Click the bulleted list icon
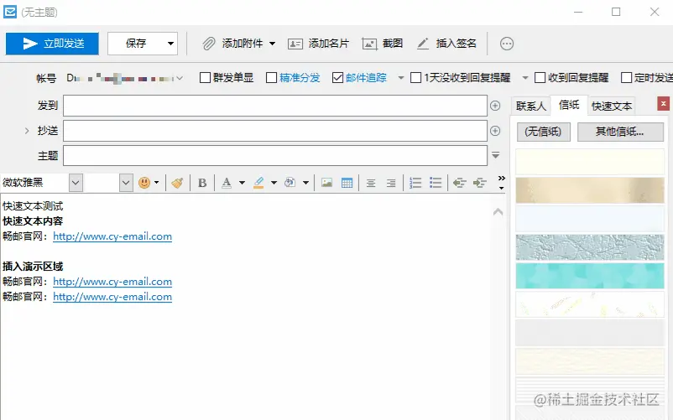 [436, 183]
